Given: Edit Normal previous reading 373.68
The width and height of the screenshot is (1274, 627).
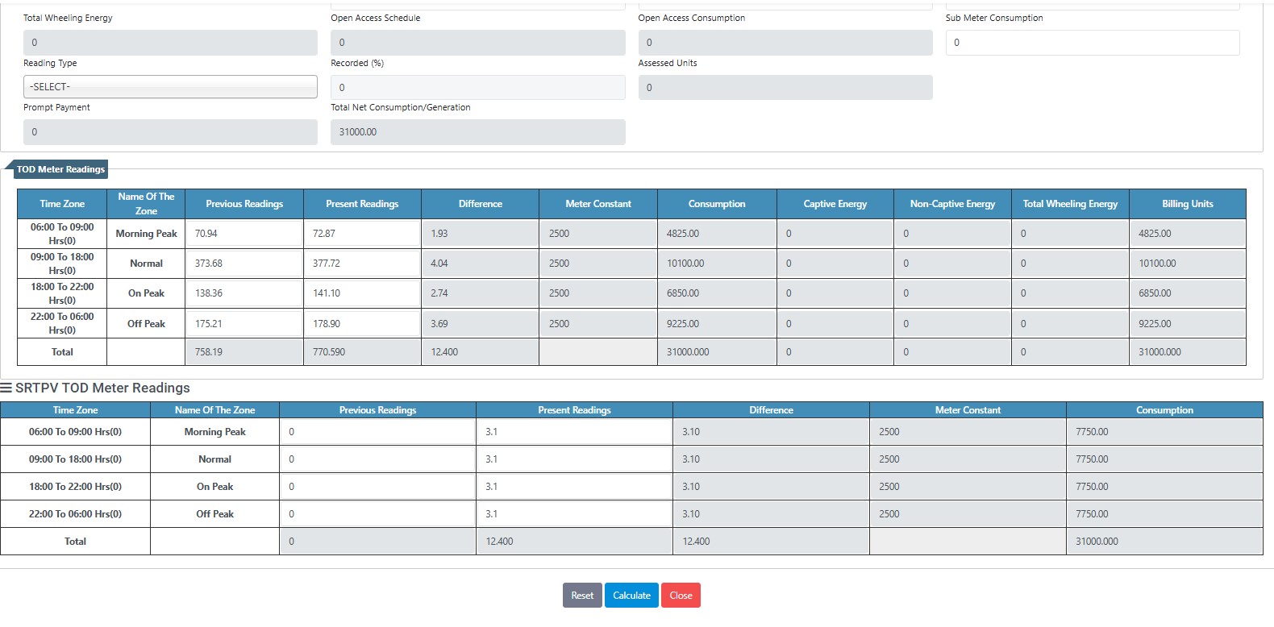Looking at the screenshot, I should [x=244, y=264].
